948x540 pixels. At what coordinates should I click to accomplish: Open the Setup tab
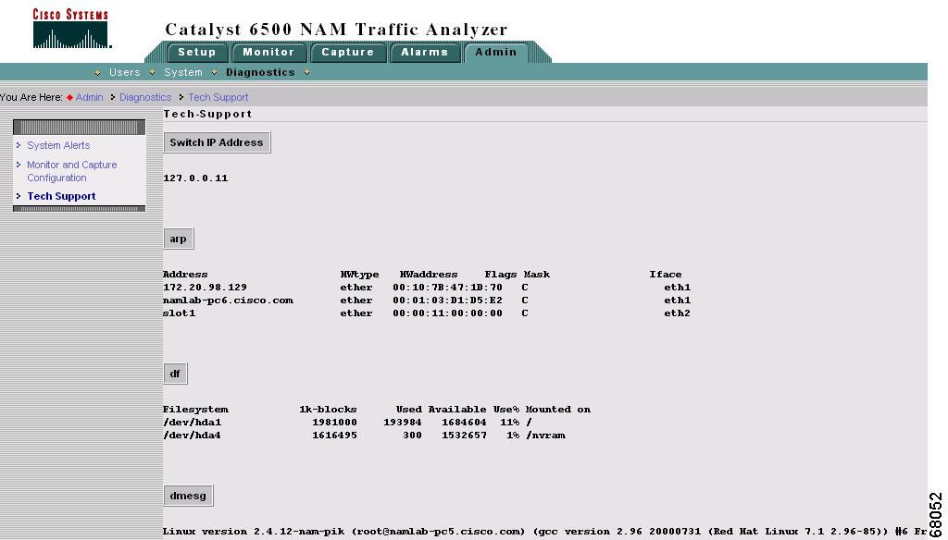pyautogui.click(x=197, y=53)
